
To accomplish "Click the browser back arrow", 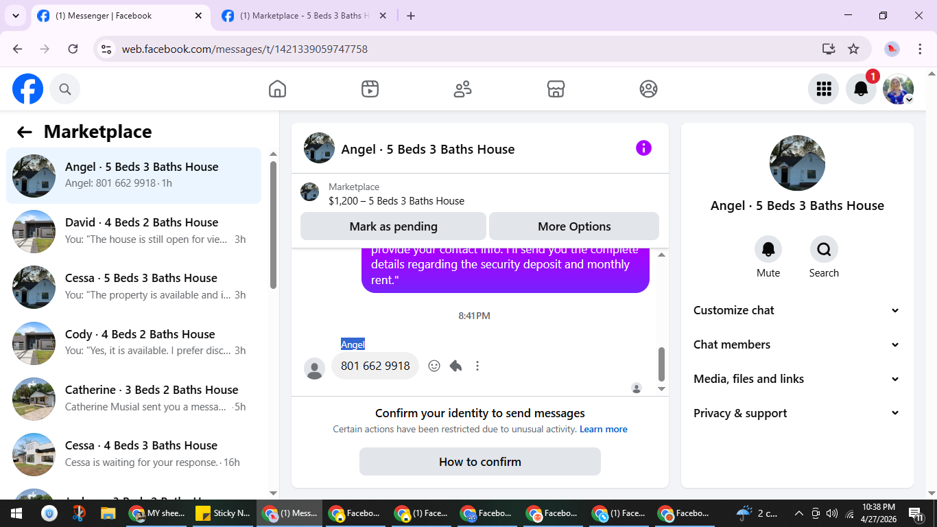I will 18,49.
